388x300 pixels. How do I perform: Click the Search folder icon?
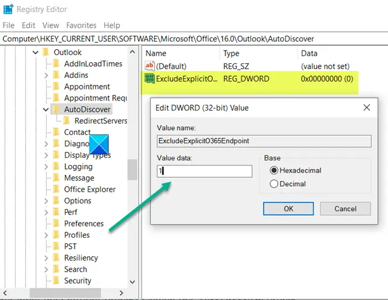click(x=57, y=269)
